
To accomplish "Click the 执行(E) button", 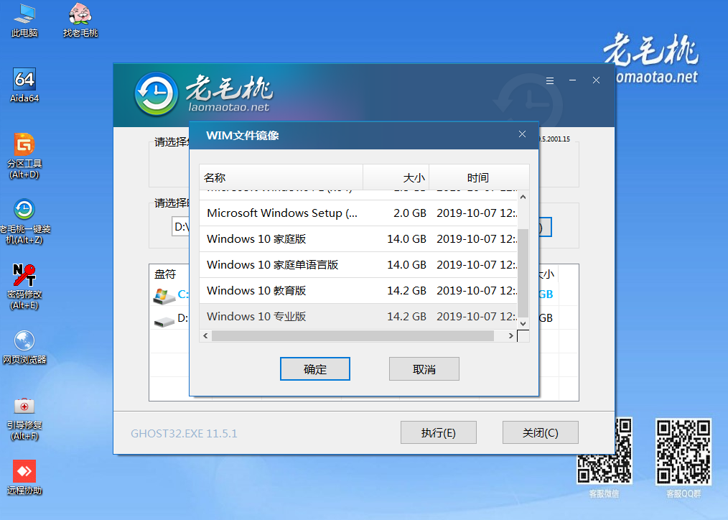I will coord(438,432).
